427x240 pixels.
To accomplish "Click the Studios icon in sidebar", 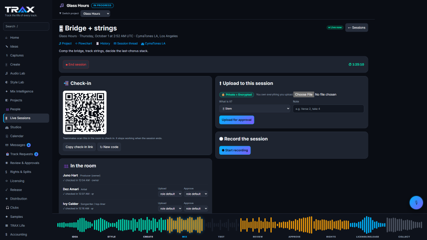I will 7,127.
